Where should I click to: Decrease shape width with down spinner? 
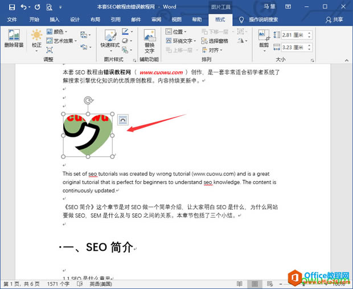point(309,50)
